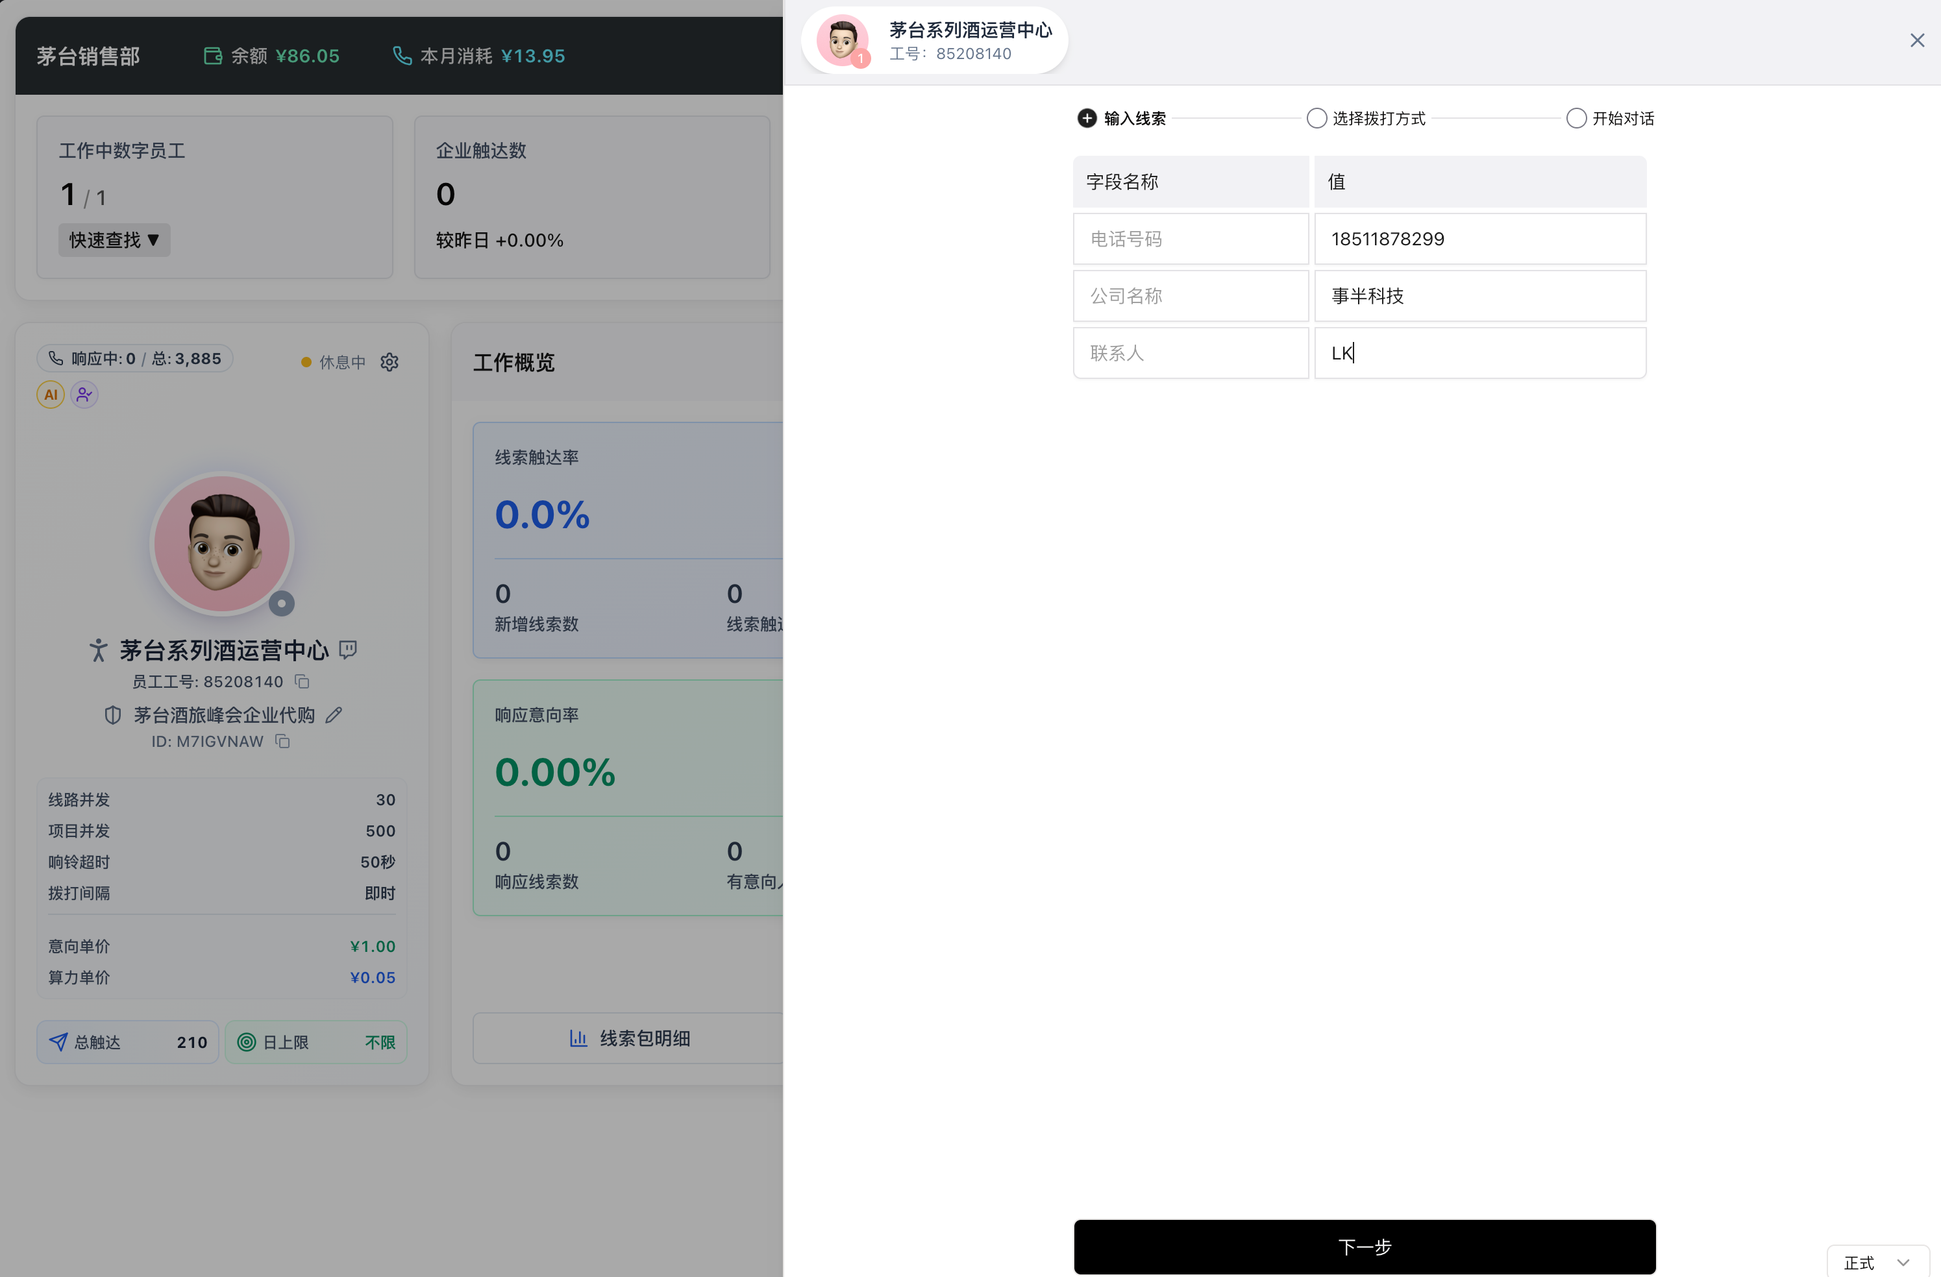Click the 电话号码 field name input
The width and height of the screenshot is (1941, 1277).
[1191, 239]
